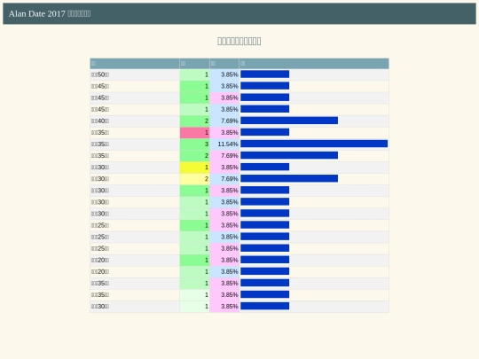Click the count 1 cell in the 50 row
Image resolution: width=479 pixels, height=359 pixels.
[x=194, y=74]
